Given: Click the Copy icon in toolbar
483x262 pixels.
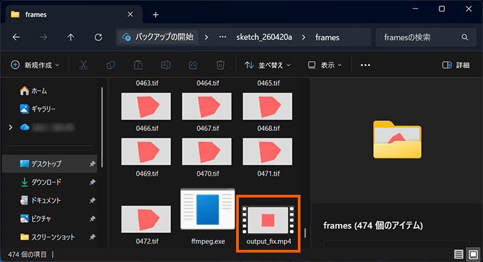Looking at the screenshot, I should (x=111, y=64).
